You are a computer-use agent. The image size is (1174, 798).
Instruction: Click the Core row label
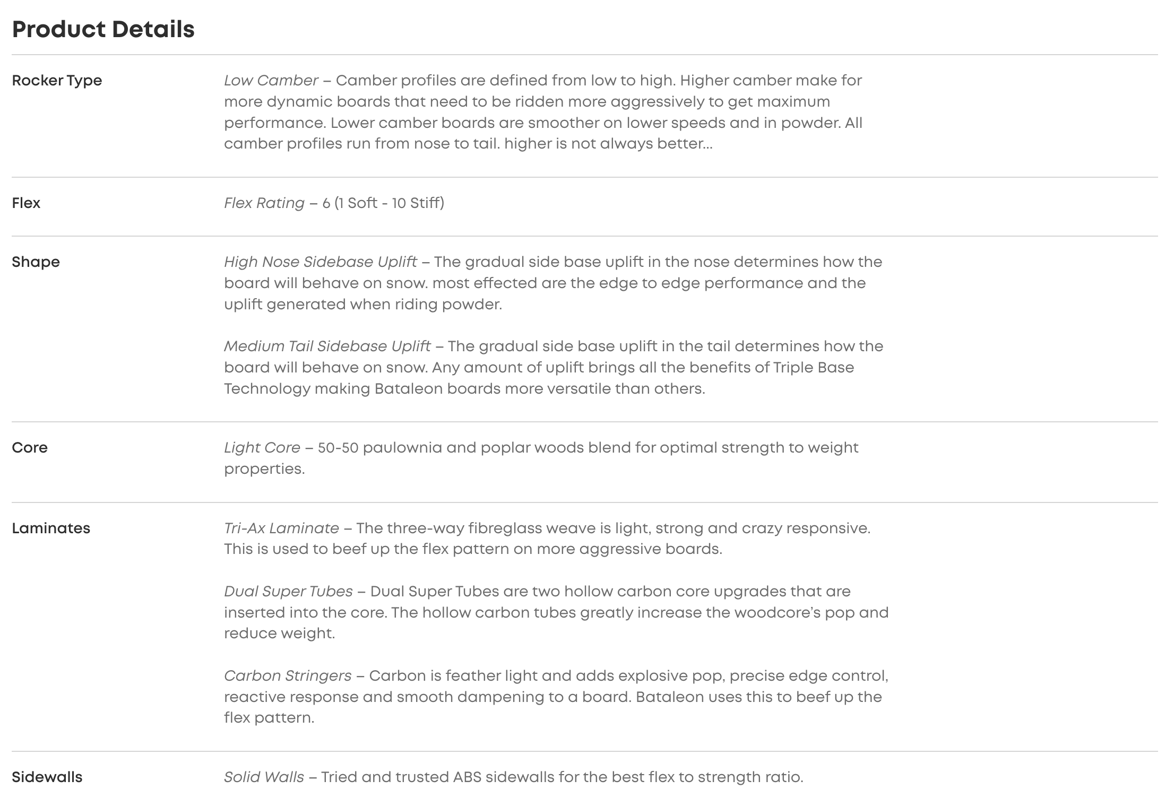point(30,448)
